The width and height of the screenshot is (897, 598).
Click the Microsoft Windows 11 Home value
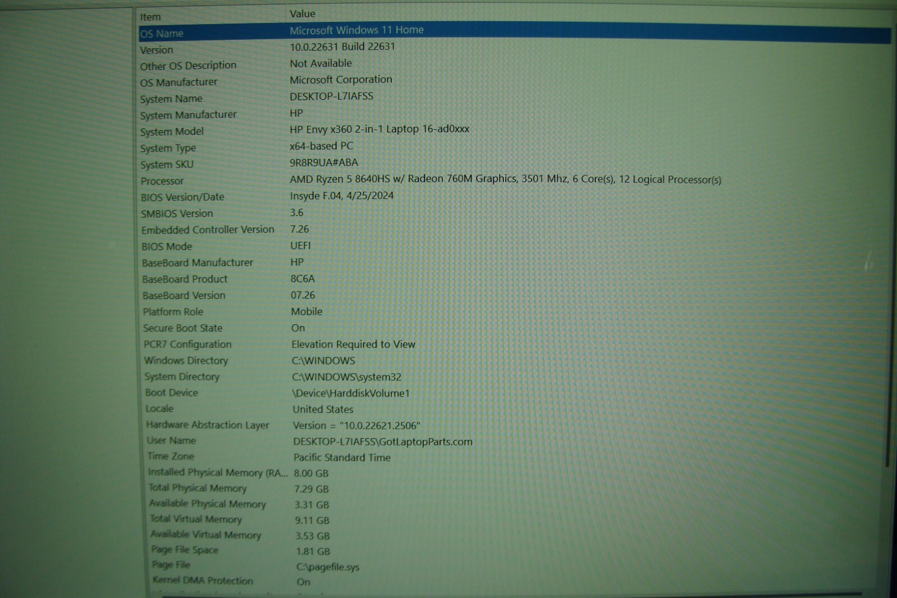(357, 30)
